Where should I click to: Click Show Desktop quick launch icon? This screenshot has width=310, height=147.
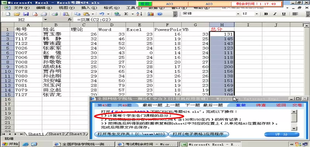(34, 144)
